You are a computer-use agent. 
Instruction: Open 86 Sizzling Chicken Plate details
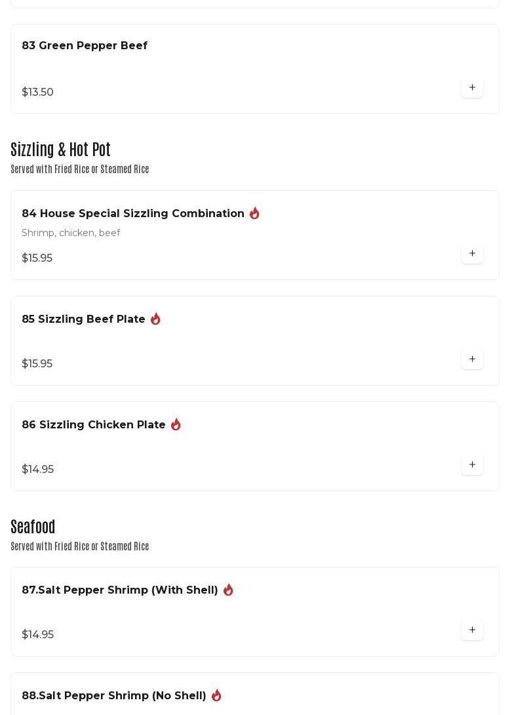[94, 424]
